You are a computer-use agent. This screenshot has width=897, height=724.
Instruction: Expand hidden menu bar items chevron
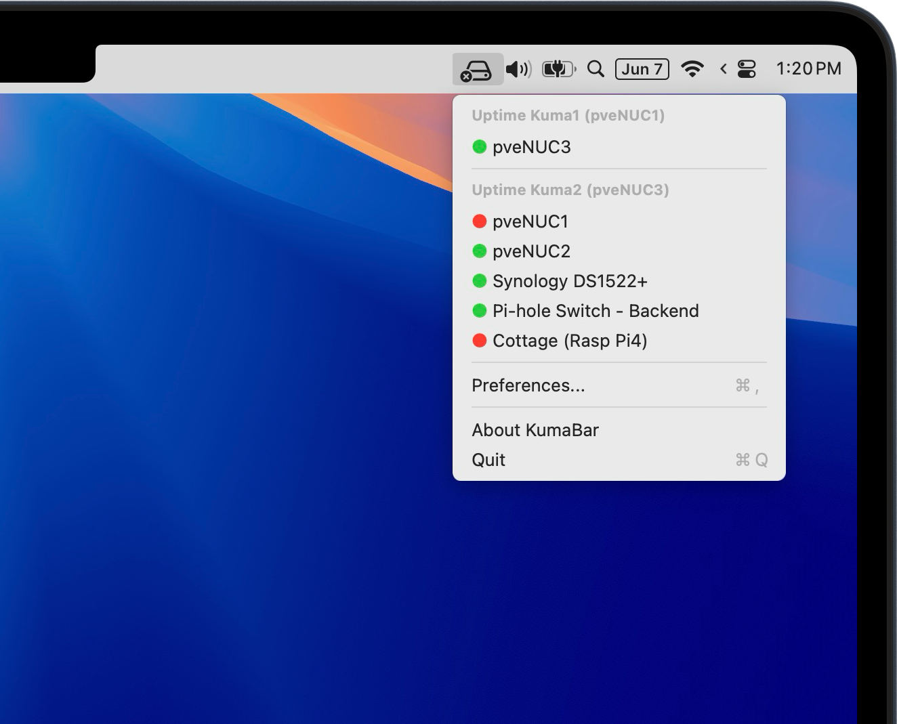(724, 69)
